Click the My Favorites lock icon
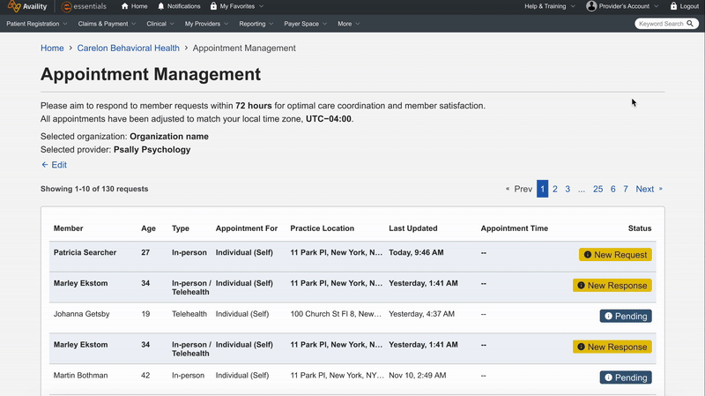The width and height of the screenshot is (705, 396). [x=213, y=6]
